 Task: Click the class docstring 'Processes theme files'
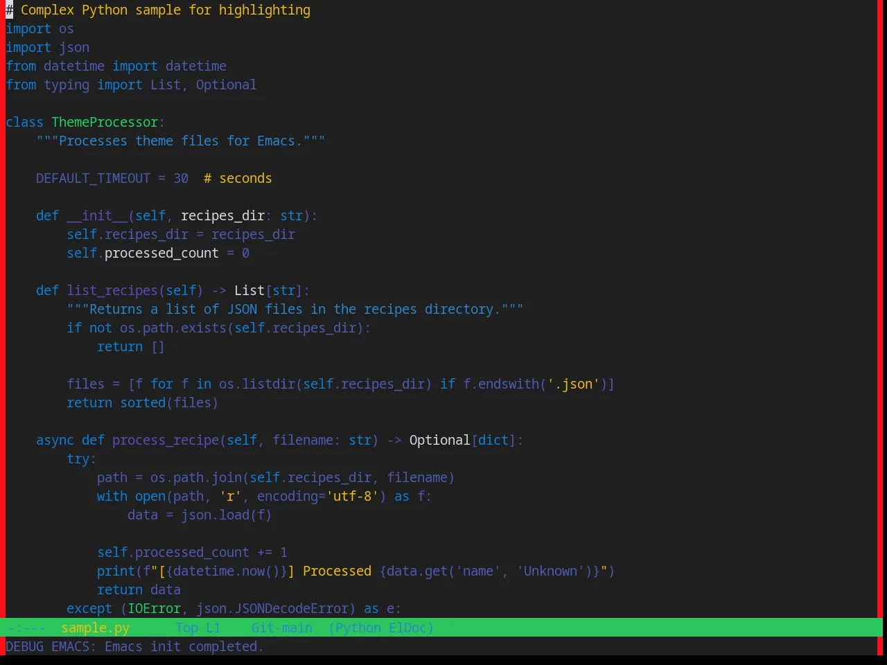point(180,141)
